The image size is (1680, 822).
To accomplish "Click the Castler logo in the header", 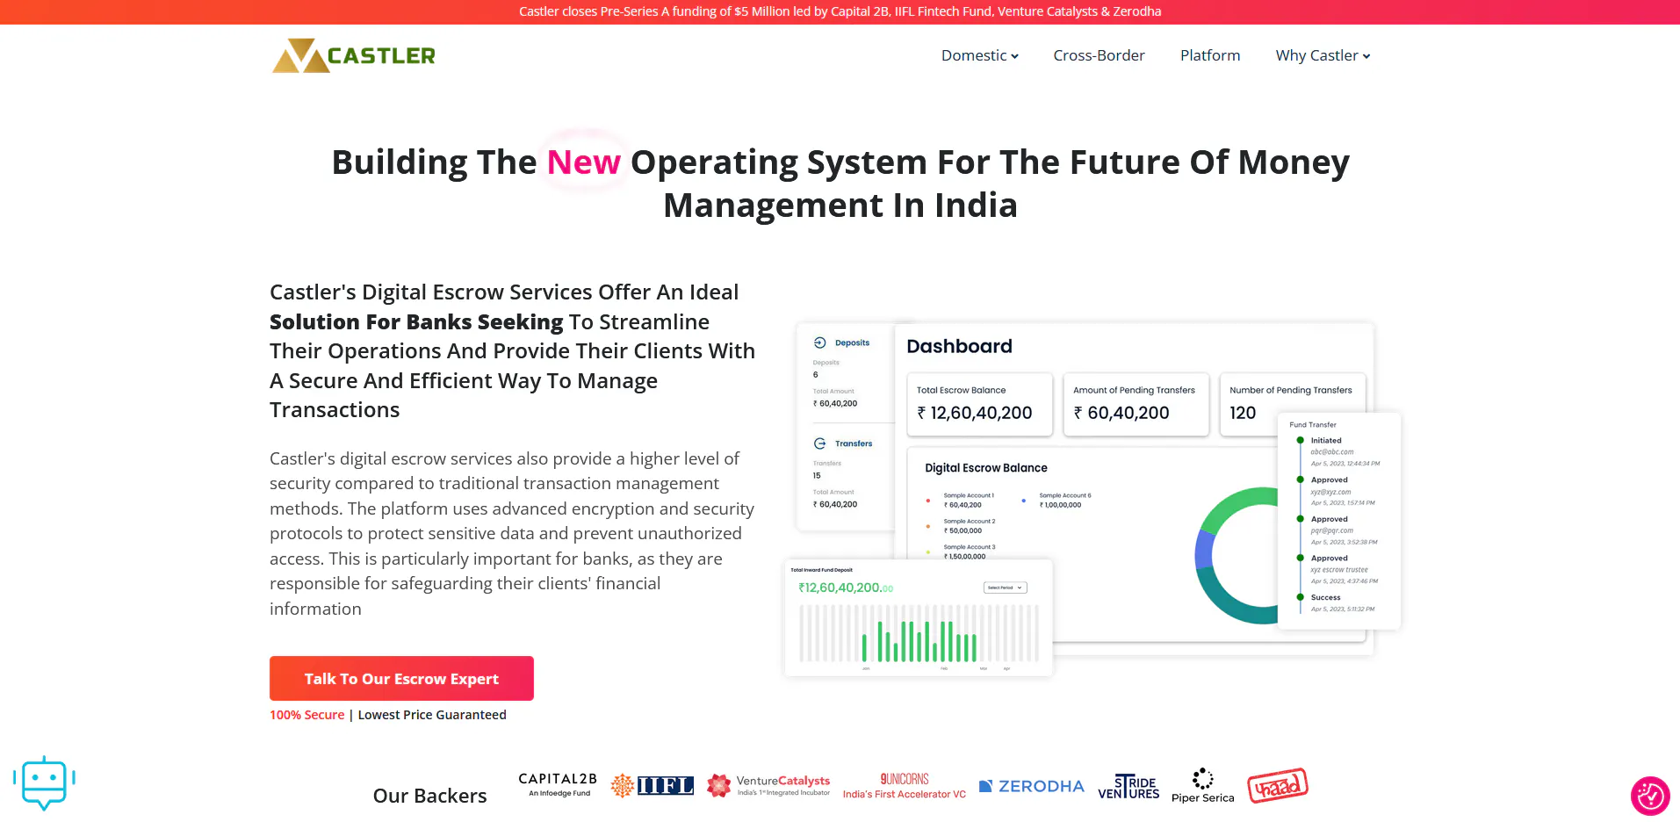I will coord(353,55).
